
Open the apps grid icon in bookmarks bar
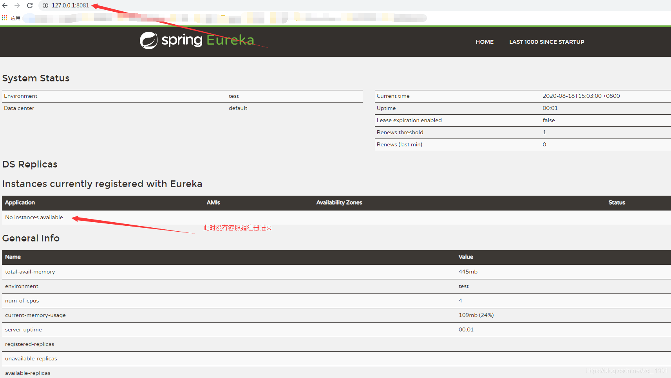tap(5, 18)
